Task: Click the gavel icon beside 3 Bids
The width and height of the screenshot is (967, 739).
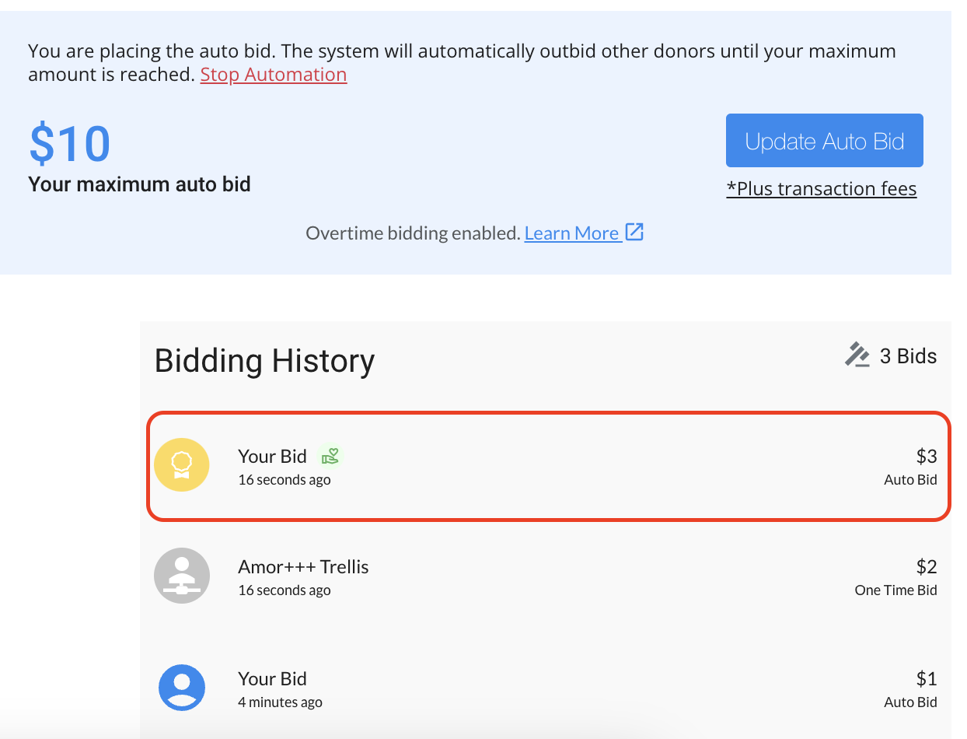Action: [857, 355]
